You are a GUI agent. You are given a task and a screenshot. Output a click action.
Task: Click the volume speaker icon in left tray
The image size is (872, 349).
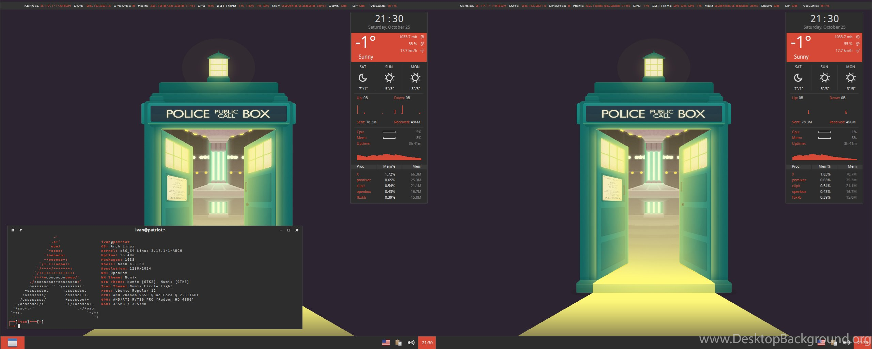point(411,343)
